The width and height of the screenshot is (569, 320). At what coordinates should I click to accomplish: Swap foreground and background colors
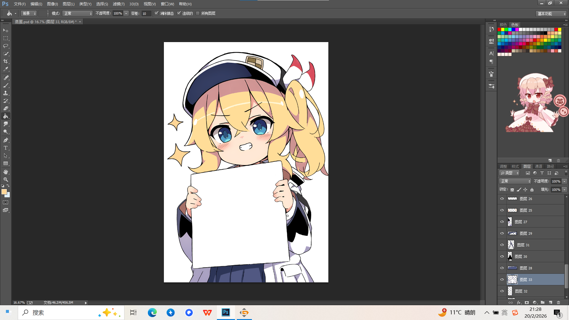tap(8, 186)
